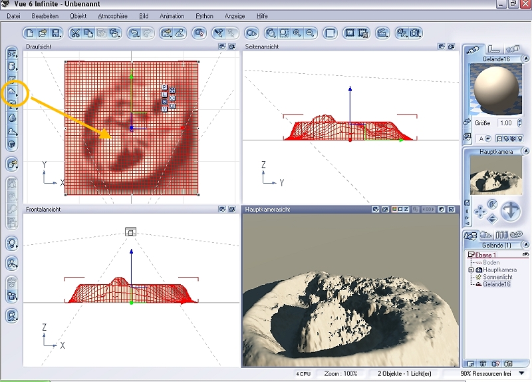Collapse the Hauptkamera preview panel arrow
Viewport: 532px width, 382px height.
click(525, 151)
